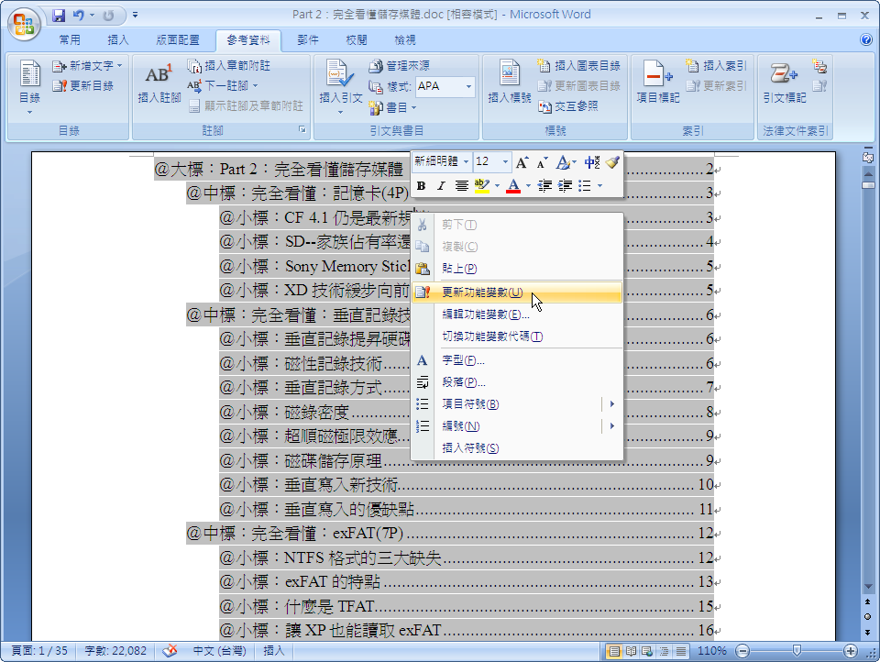
Task: Mark an index entry with 項目標記
Action: (658, 82)
